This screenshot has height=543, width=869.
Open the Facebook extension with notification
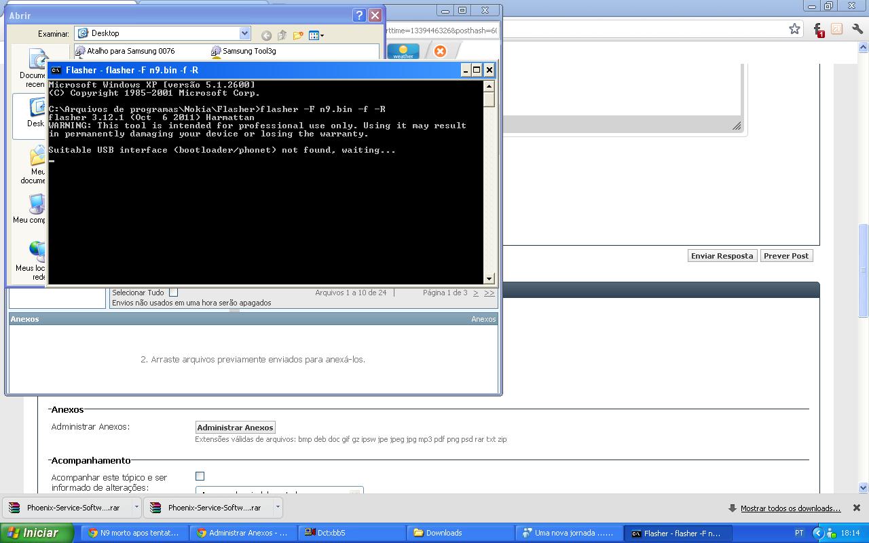coord(817,29)
